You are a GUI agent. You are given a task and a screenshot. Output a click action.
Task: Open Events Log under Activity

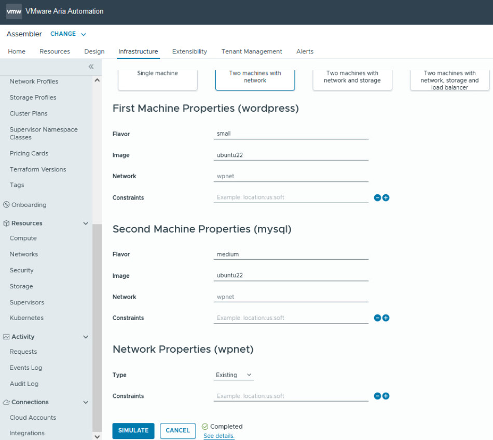click(x=26, y=368)
